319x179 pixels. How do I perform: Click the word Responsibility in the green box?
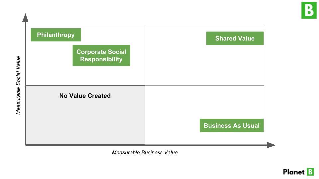click(x=101, y=60)
